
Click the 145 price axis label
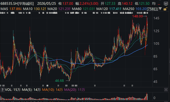click(156, 18)
